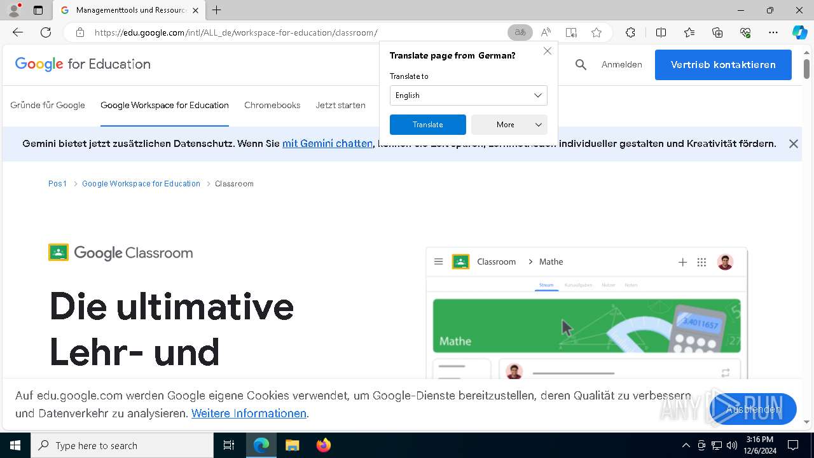The height and width of the screenshot is (458, 814).
Task: Select Google Workspace for Education tab
Action: (165, 105)
